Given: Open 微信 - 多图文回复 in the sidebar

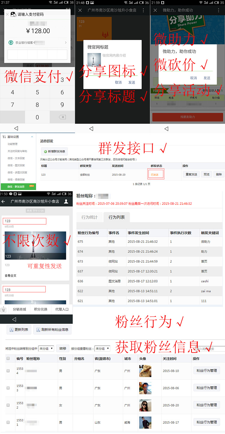Looking at the screenshot, I should coord(17,173).
